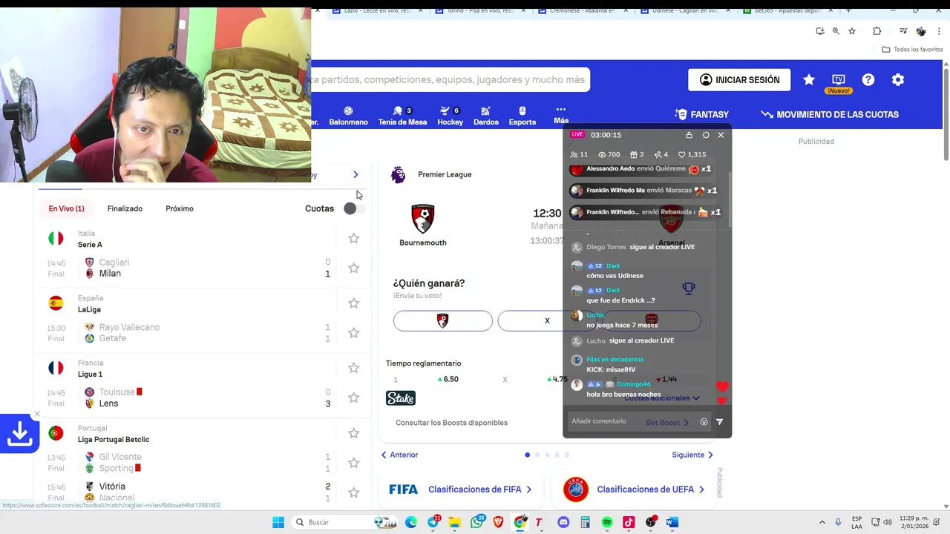
Task: Favorite the LaLiga league star
Action: 354,303
